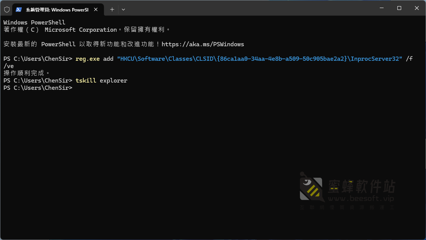Click the last empty PS C:\Users\ChenSir> prompt
426x240 pixels.
pos(38,88)
